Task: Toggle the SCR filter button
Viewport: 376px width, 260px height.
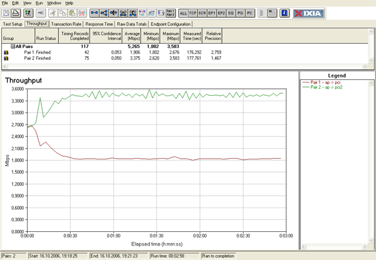Action: 202,13
